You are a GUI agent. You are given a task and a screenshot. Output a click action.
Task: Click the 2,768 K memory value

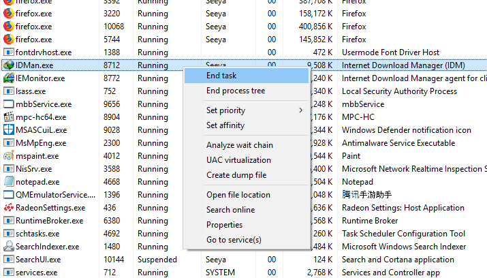tap(320, 273)
